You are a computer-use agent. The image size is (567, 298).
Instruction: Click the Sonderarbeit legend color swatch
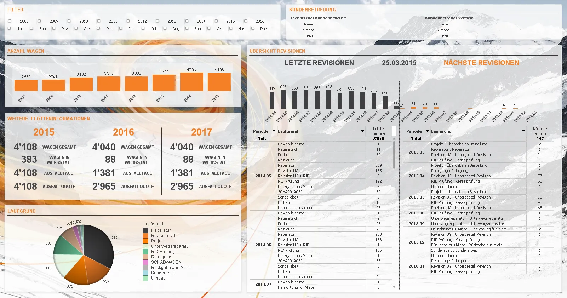pyautogui.click(x=145, y=273)
